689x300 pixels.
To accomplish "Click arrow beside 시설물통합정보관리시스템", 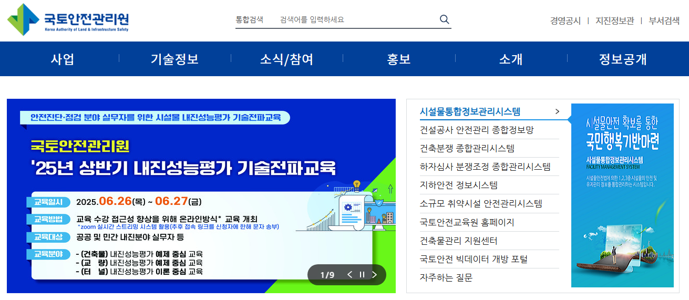I will [x=558, y=111].
